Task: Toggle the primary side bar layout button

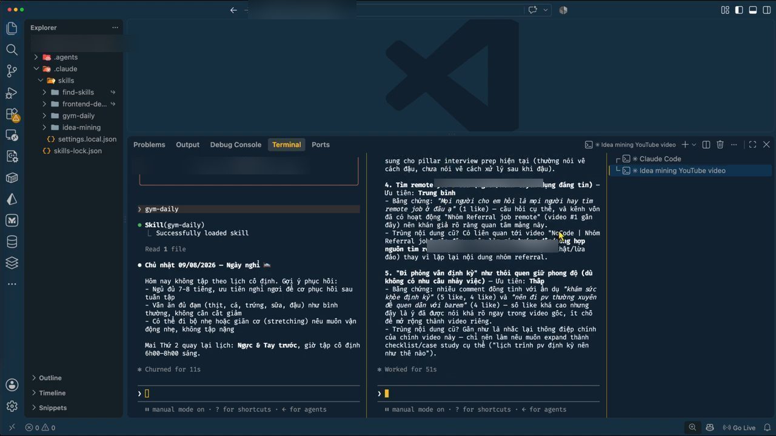Action: click(x=739, y=10)
